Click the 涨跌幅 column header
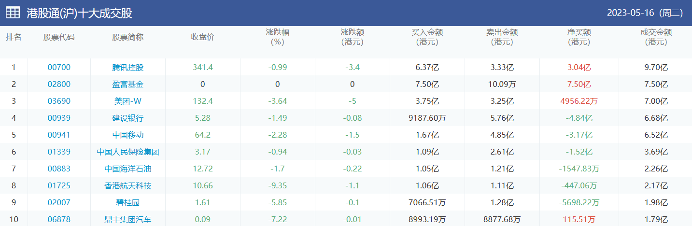 (277, 37)
